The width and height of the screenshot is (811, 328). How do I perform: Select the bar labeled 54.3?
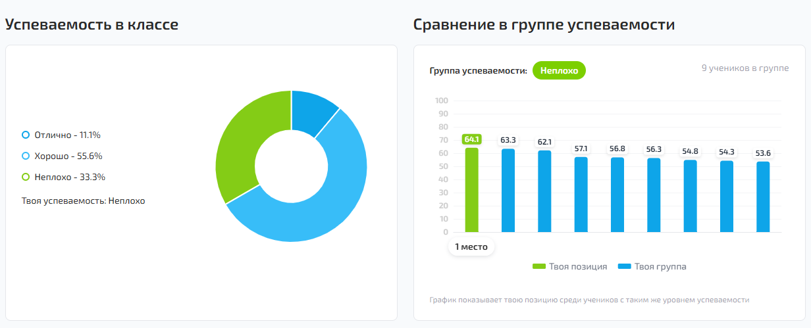coord(727,197)
